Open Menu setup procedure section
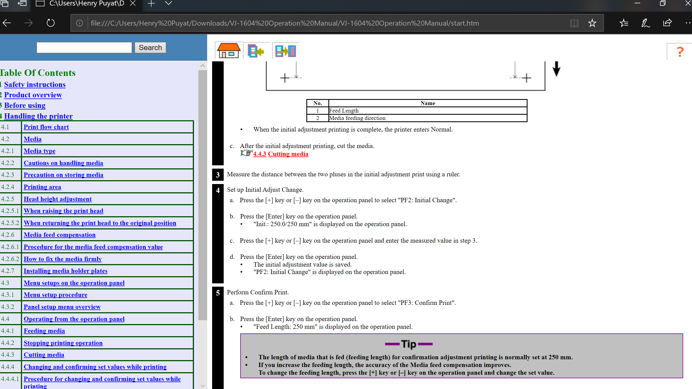Viewport: 692px width, 389px height. pos(55,295)
